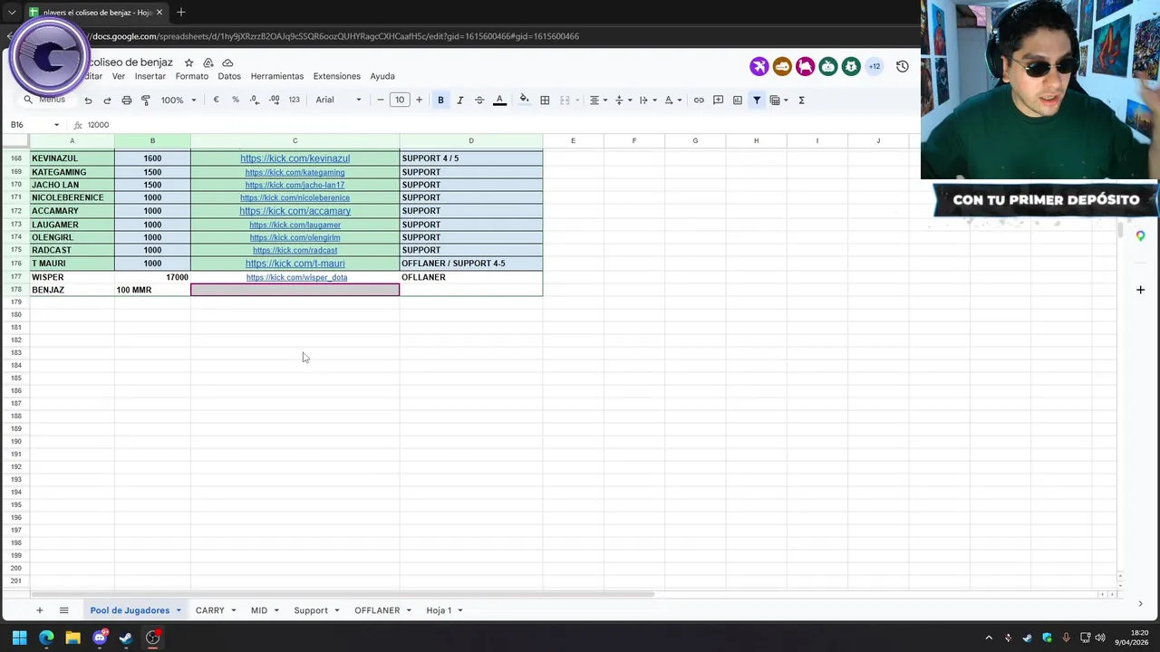
Task: Add a comment to cell
Action: coord(718,101)
